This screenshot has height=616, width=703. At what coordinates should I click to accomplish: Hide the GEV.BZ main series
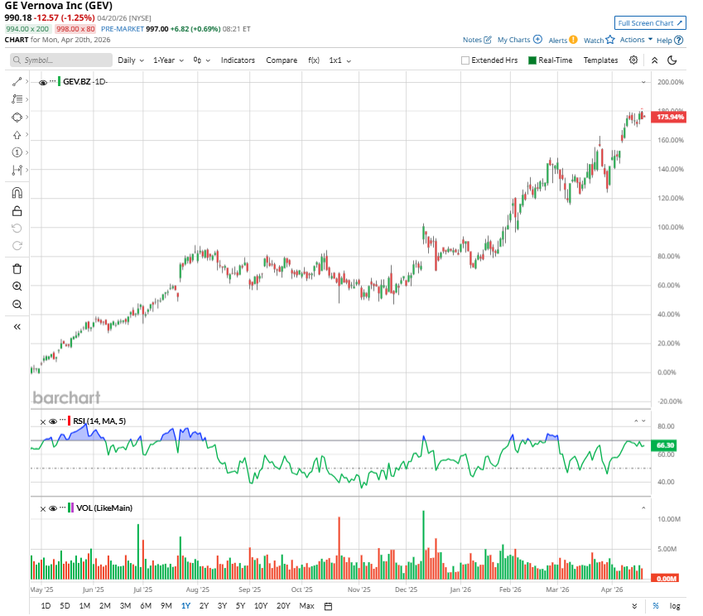click(43, 83)
